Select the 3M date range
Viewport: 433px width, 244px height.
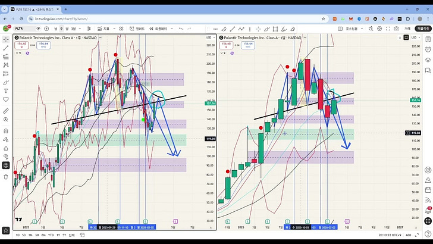37,235
